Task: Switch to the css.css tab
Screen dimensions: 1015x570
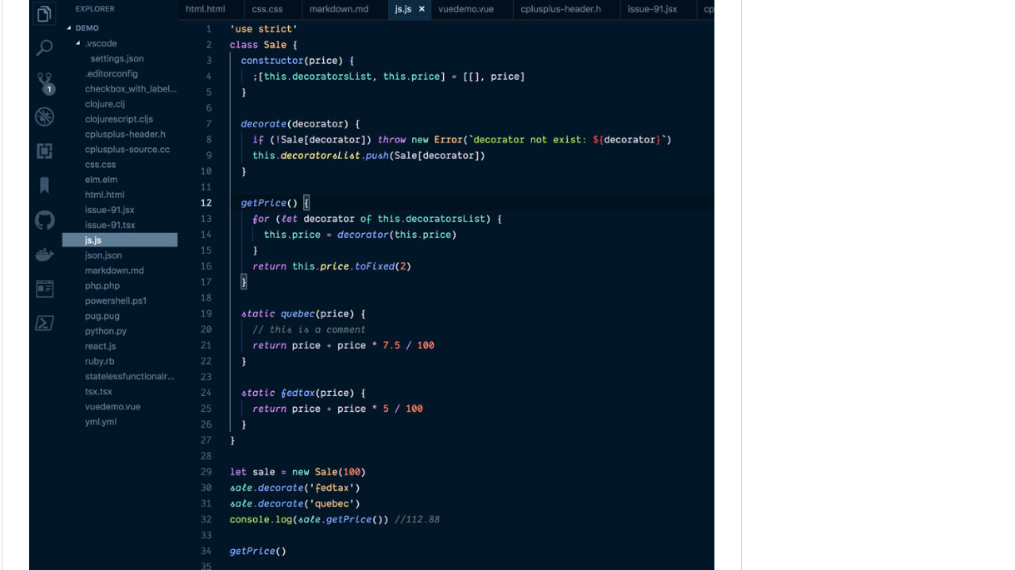Action: (267, 9)
